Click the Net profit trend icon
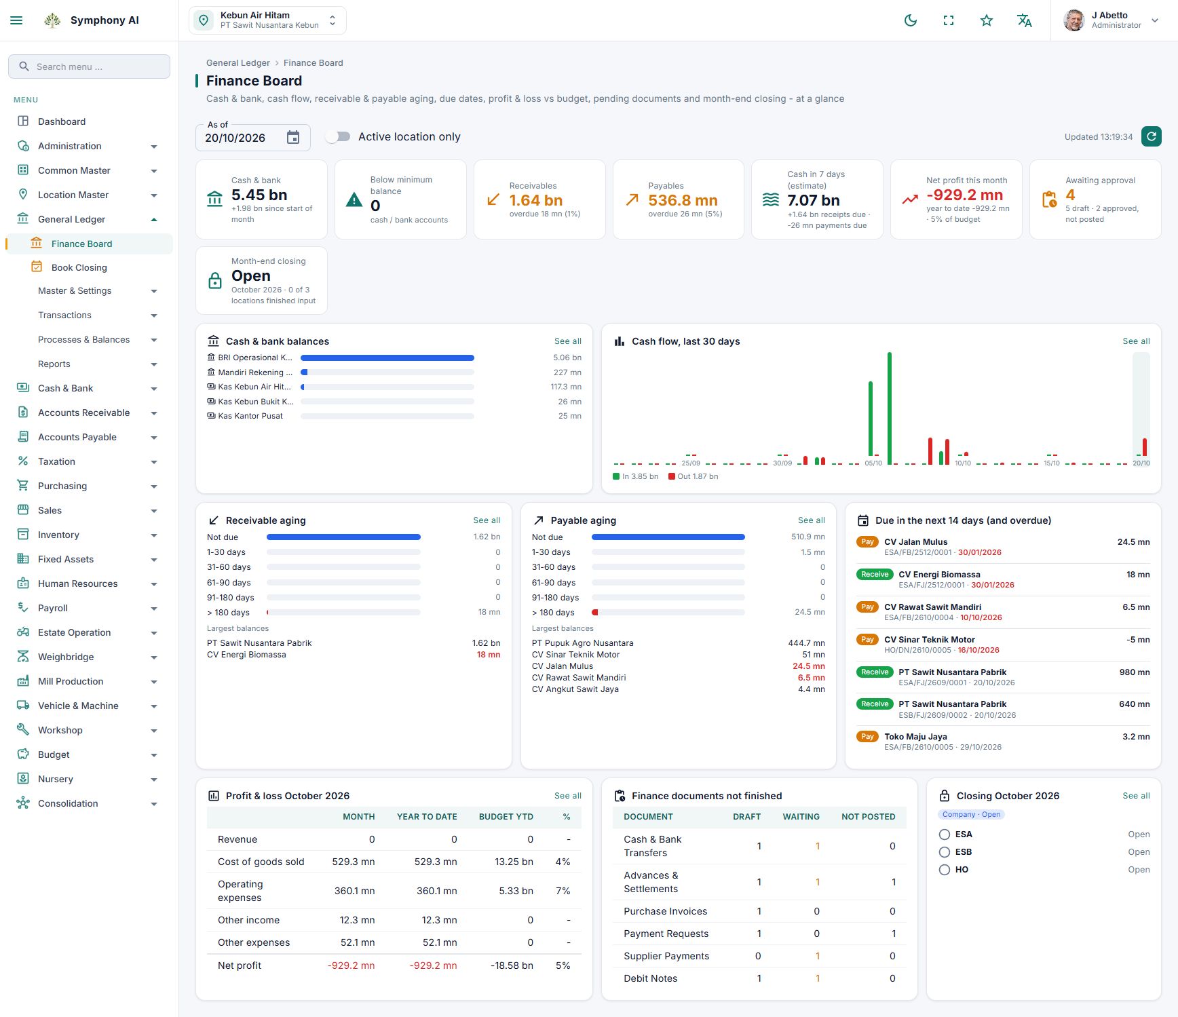Image resolution: width=1178 pixels, height=1017 pixels. point(910,199)
